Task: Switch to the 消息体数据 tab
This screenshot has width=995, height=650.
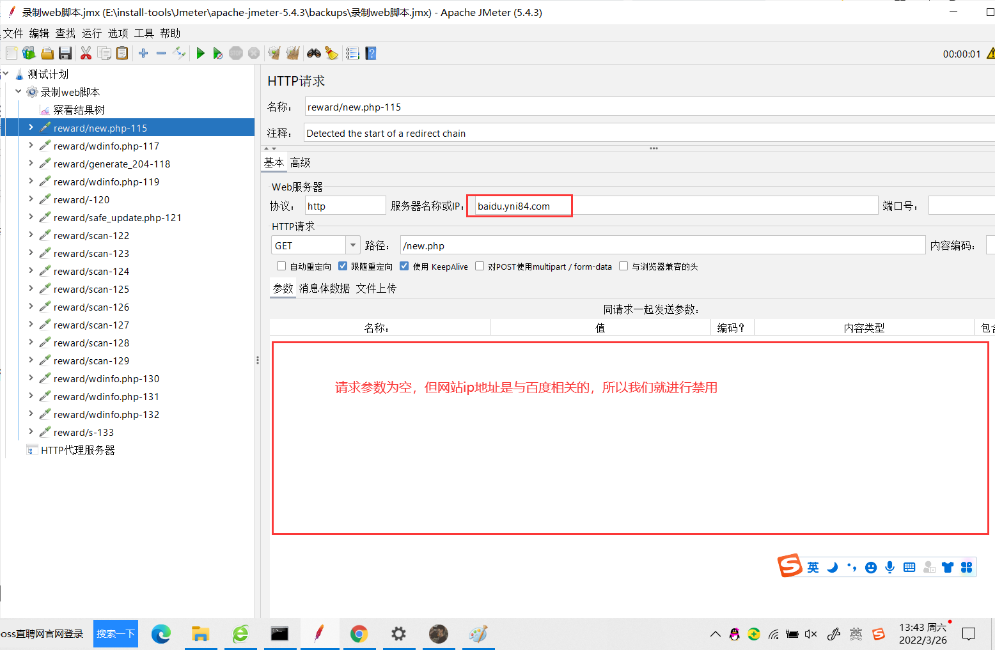Action: click(325, 288)
